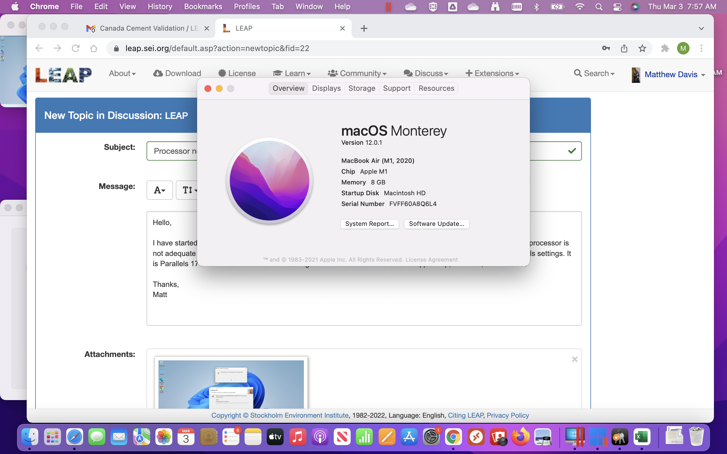Expand the About dropdown menu

coord(122,73)
